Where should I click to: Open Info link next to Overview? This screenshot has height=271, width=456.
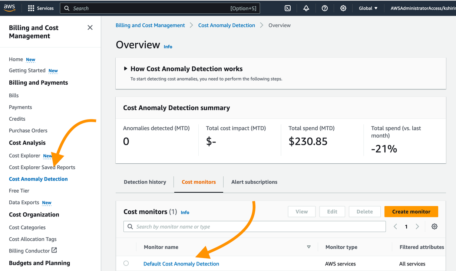point(168,47)
